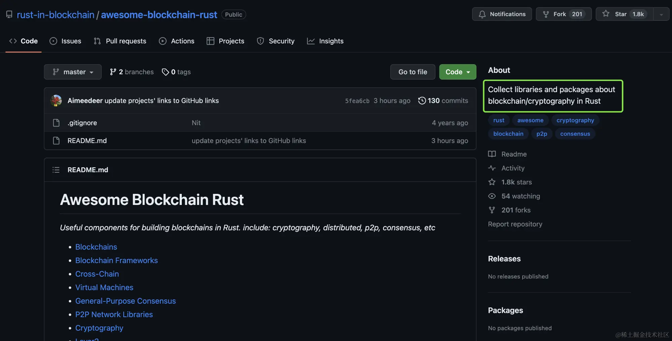Click the awesome topic tag

530,120
